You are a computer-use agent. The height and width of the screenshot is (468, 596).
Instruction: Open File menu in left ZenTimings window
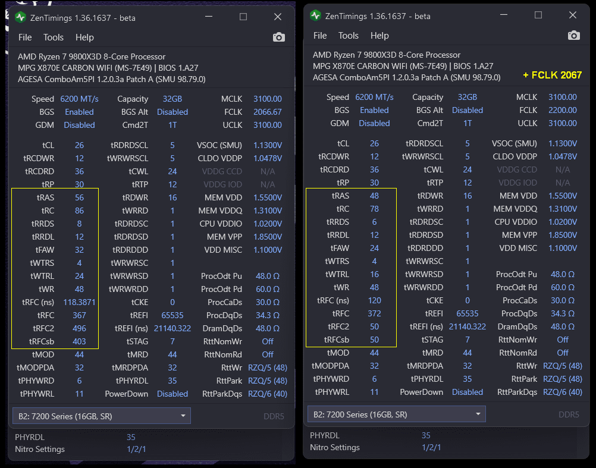(25, 37)
